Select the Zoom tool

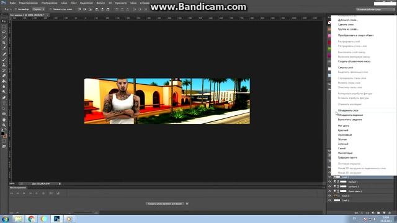4,125
